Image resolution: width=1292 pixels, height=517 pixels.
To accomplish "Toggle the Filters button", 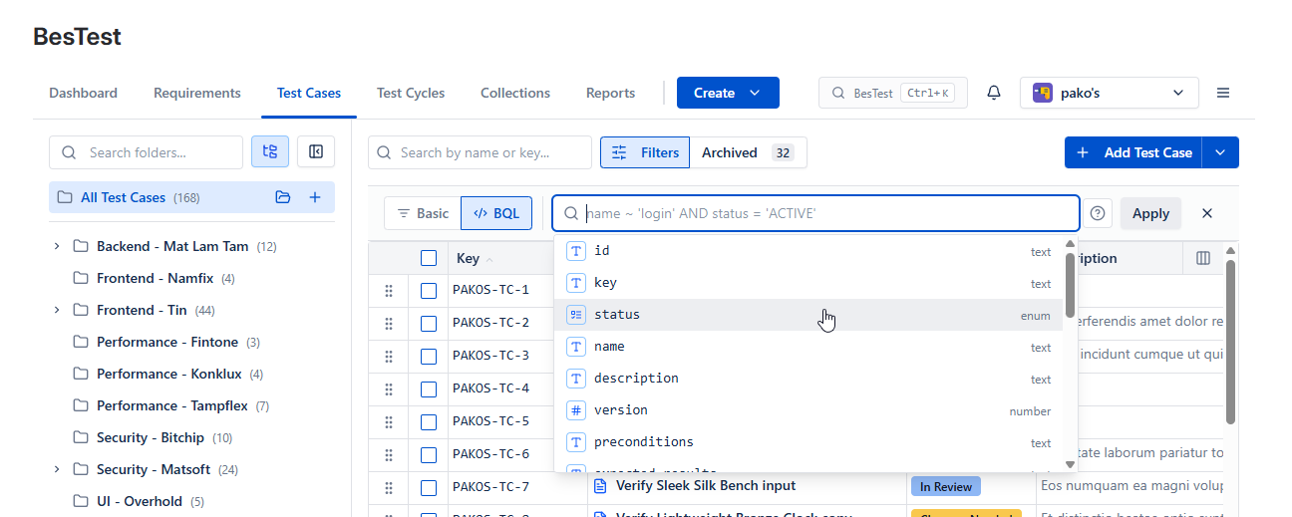I will tap(645, 152).
